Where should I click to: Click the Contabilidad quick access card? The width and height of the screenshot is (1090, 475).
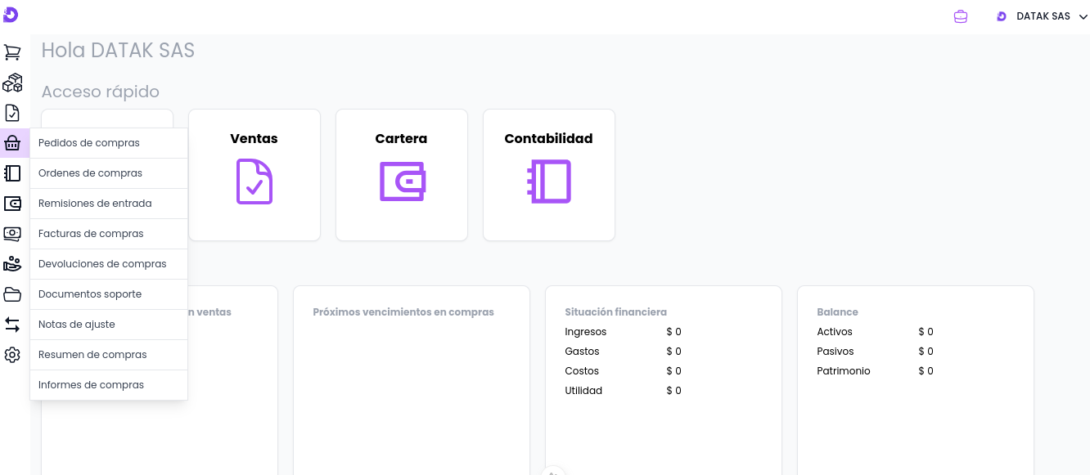tap(549, 175)
